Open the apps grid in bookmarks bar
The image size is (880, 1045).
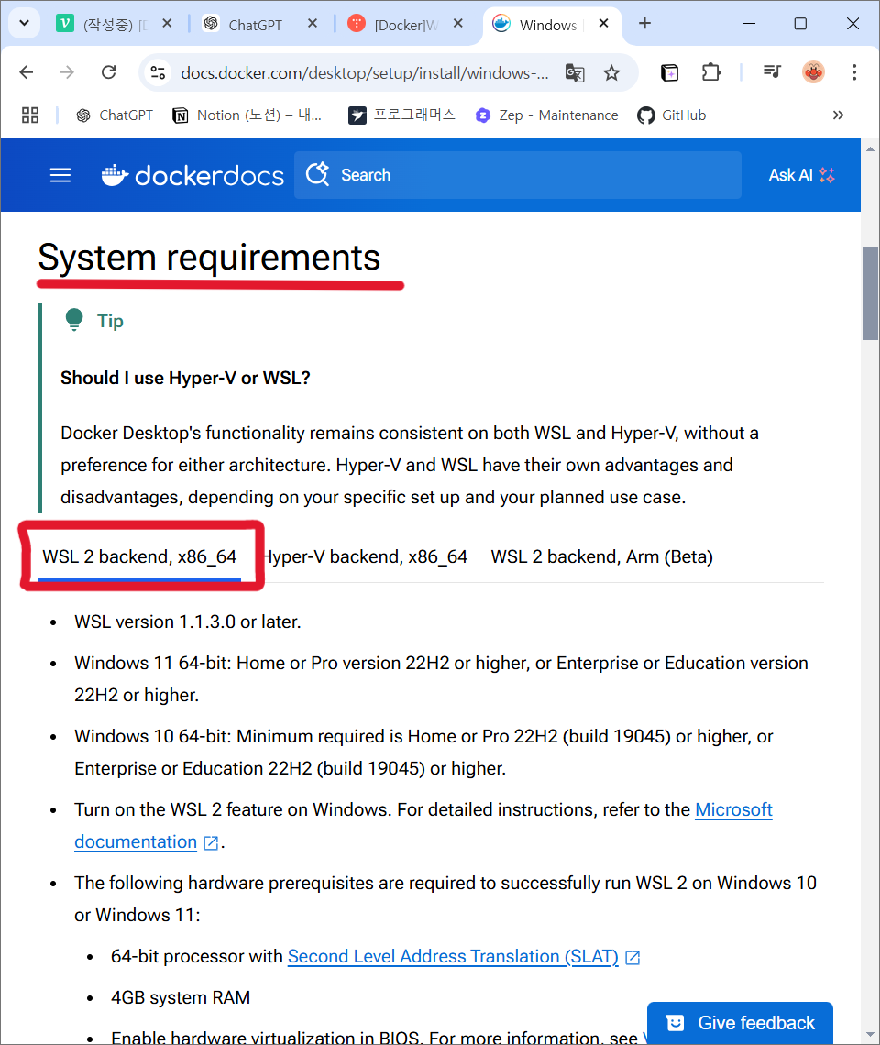pyautogui.click(x=30, y=115)
